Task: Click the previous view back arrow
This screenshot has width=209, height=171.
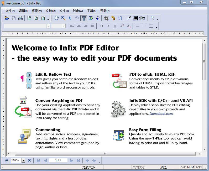Action: tap(87, 160)
